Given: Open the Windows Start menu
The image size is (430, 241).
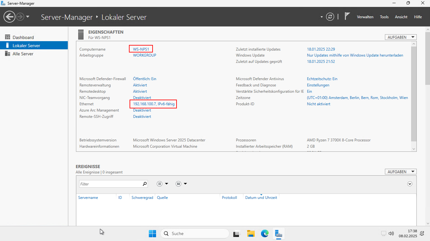Looking at the screenshot, I should pyautogui.click(x=152, y=233).
